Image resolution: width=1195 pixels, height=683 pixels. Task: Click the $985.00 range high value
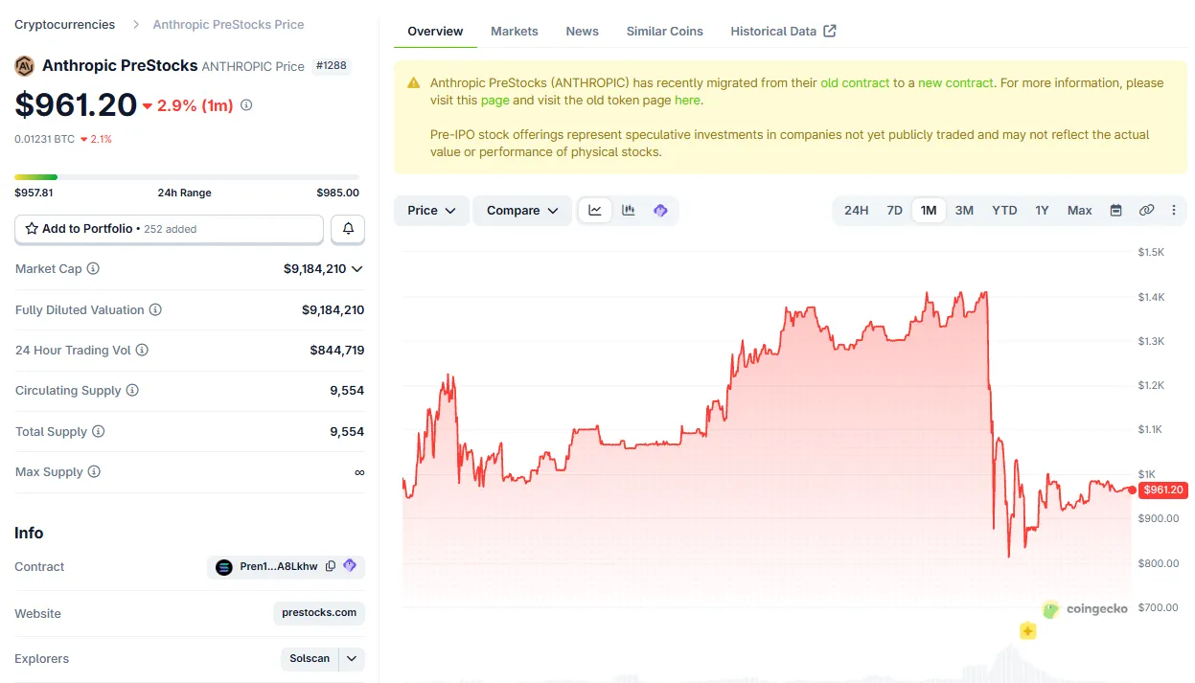338,194
